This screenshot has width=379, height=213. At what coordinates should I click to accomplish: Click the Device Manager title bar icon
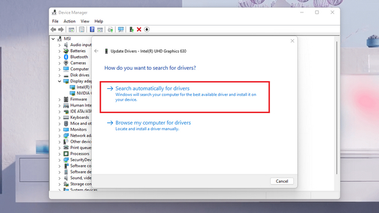[x=54, y=12]
